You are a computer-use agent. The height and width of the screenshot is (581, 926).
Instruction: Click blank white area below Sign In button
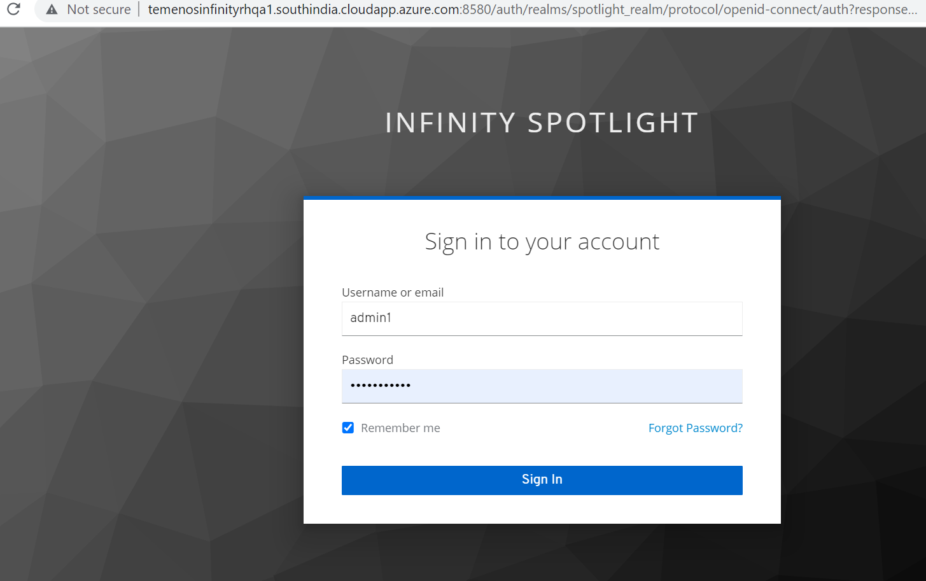[542, 509]
